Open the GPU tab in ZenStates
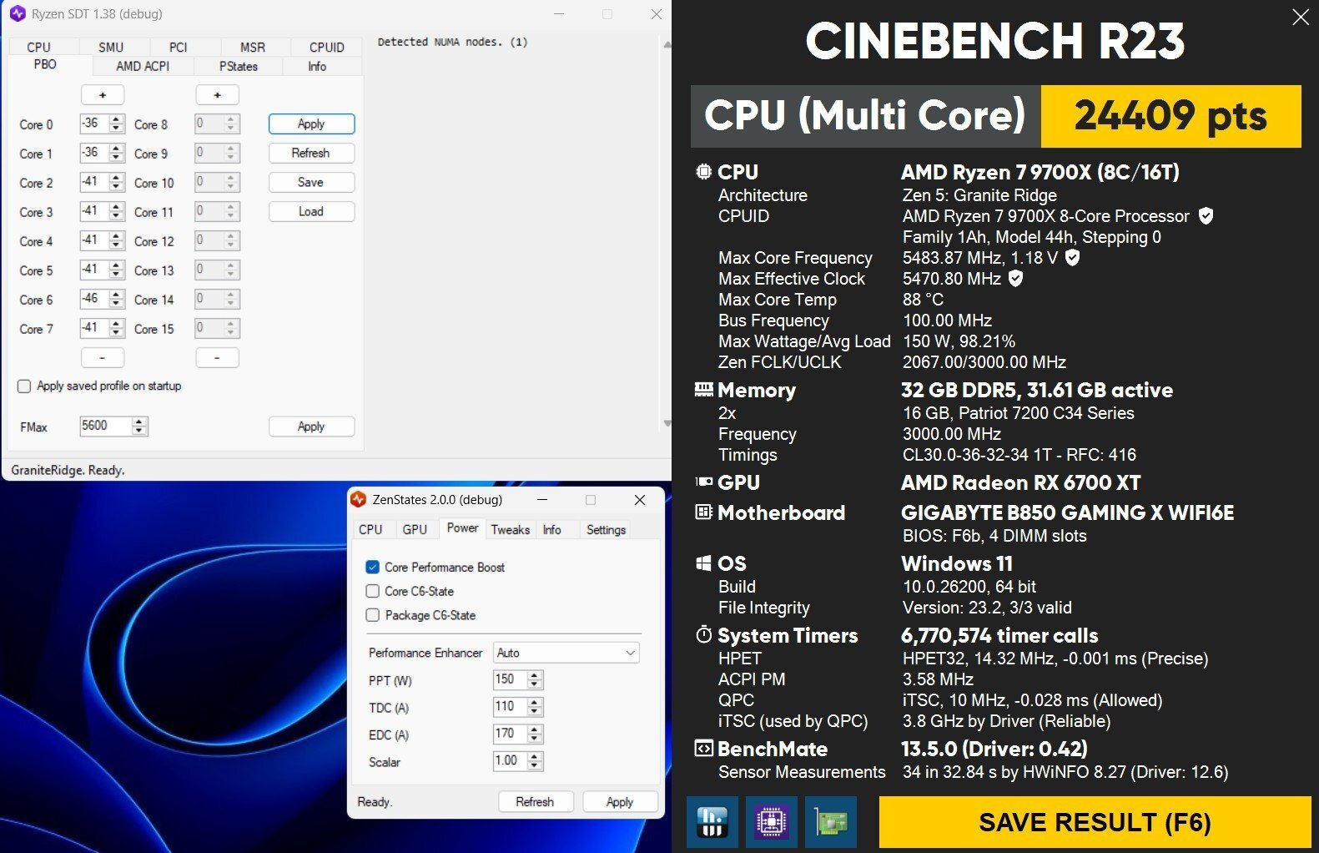 415,530
